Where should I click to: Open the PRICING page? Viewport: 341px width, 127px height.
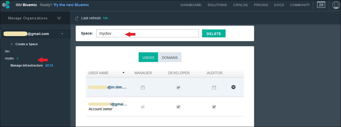261,5
